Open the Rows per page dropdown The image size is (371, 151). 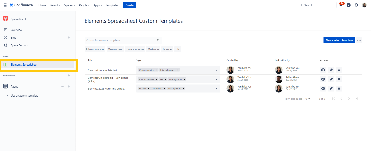coord(307,99)
